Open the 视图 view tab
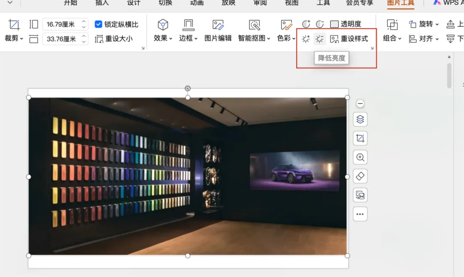 pos(291,3)
